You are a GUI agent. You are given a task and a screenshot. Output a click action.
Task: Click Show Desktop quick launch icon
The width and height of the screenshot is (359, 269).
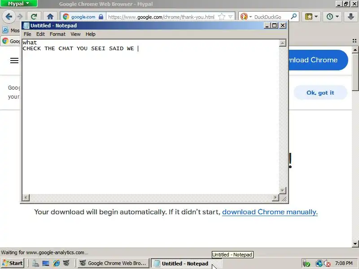(x=46, y=264)
